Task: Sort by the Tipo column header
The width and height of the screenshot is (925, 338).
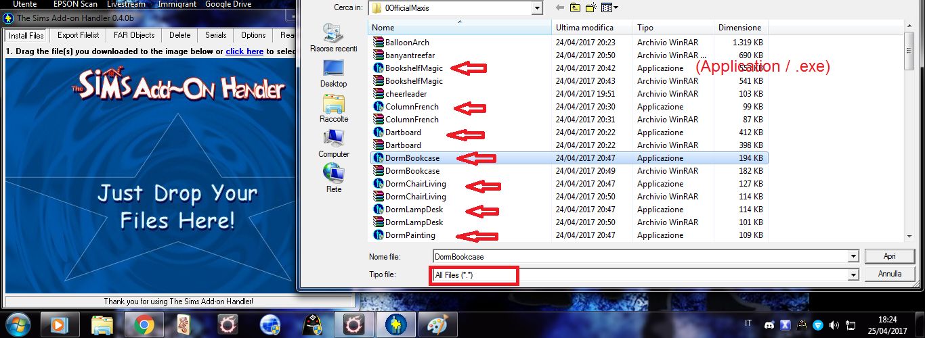Action: [674, 28]
